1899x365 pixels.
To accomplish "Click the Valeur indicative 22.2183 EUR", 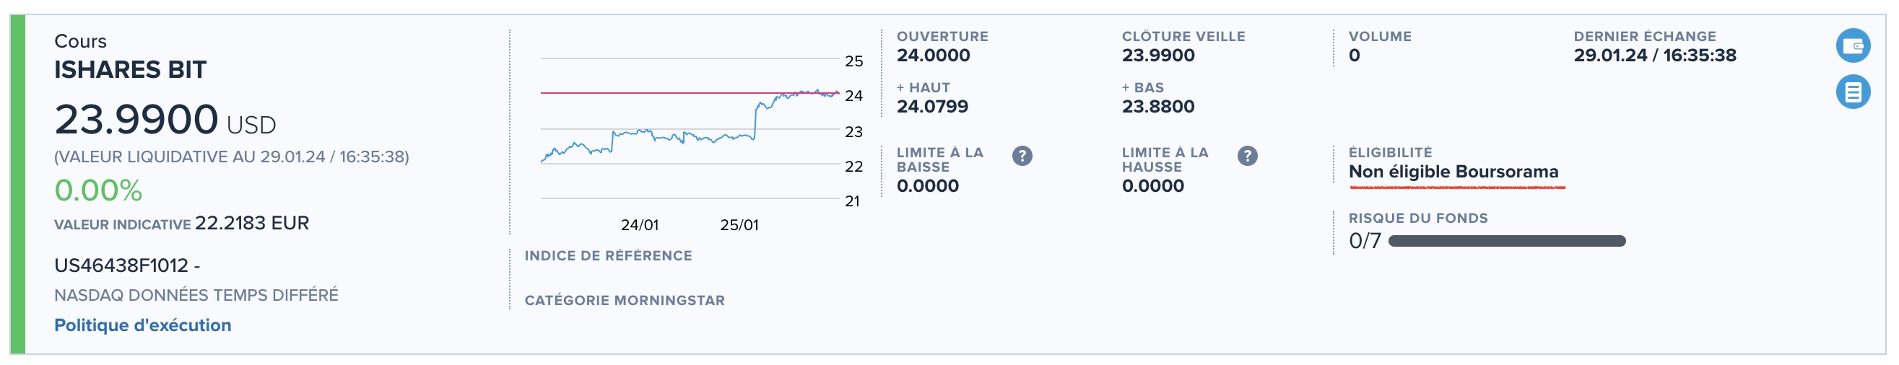I will 251,224.
